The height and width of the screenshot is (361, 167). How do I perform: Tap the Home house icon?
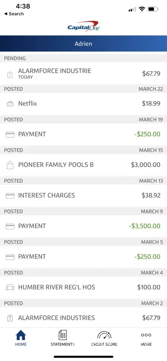click(21, 335)
